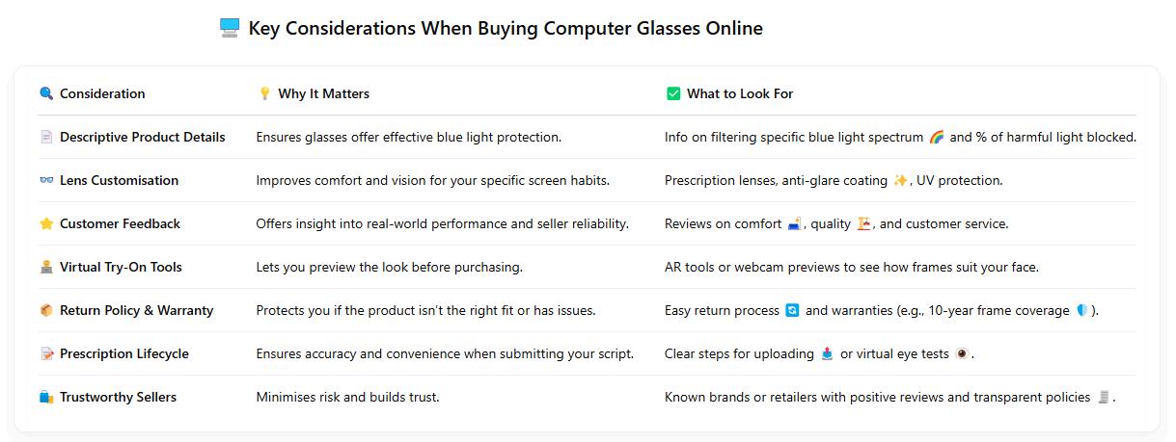Click the Why It Matters column header

(x=324, y=93)
